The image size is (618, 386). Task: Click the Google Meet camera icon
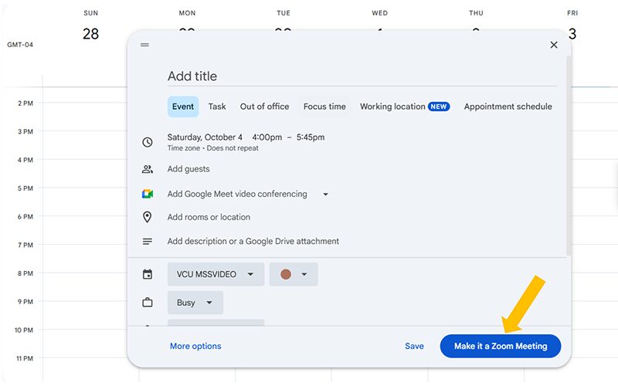pyautogui.click(x=148, y=194)
